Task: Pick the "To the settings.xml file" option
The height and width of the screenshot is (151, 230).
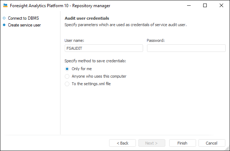Action: (x=67, y=84)
